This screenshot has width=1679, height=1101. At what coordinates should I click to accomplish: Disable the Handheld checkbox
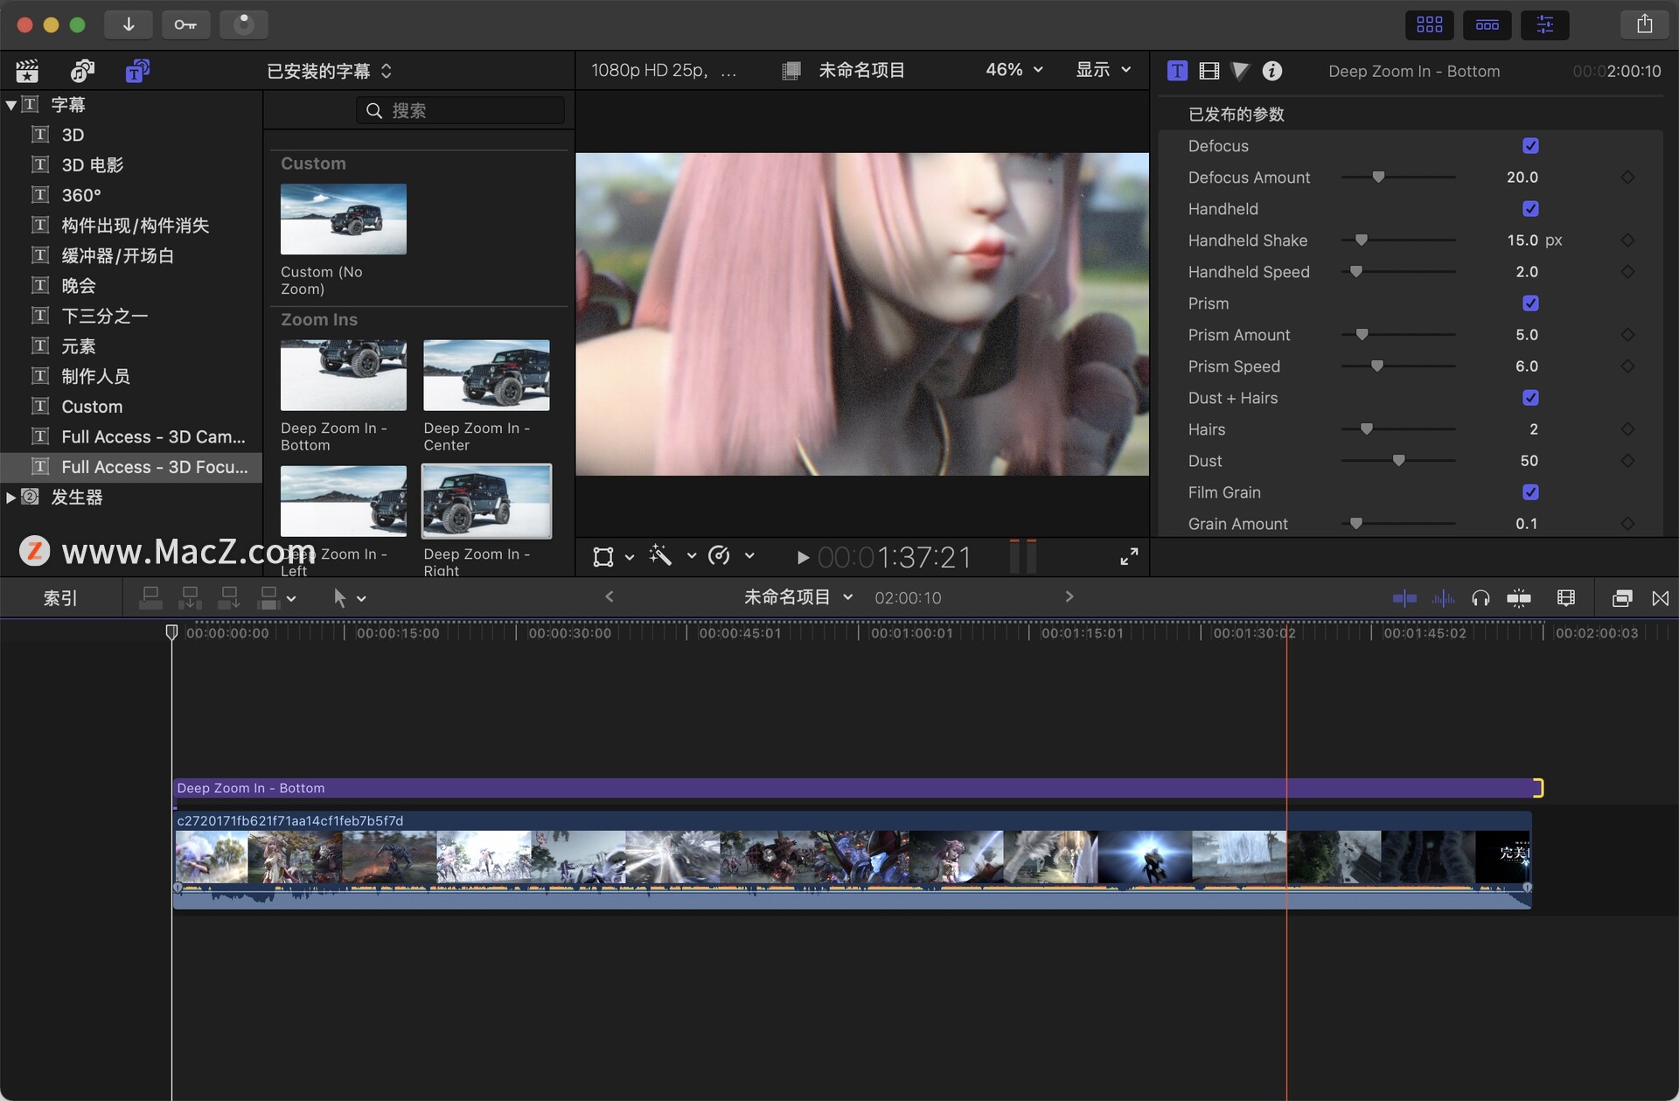(1530, 209)
